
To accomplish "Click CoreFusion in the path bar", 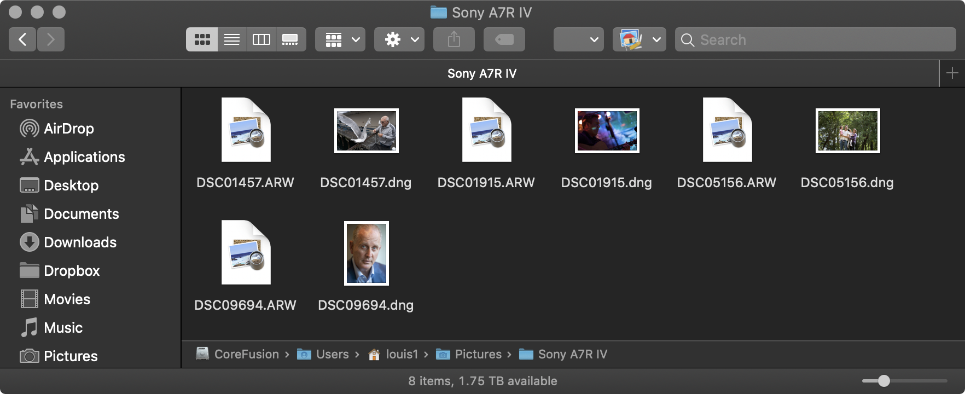I will (x=238, y=354).
